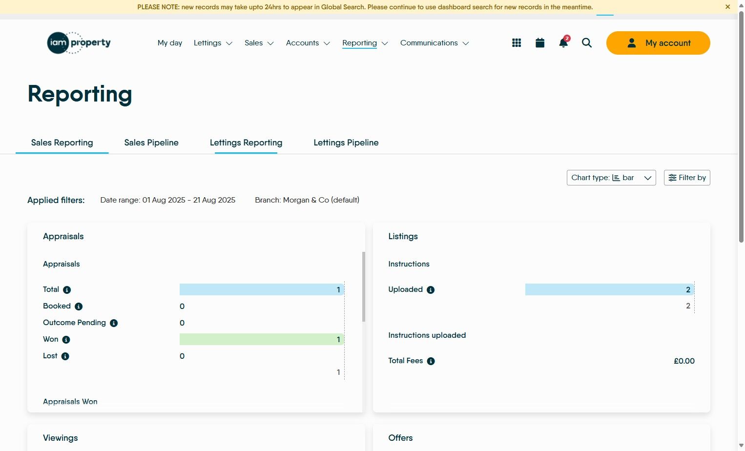Show info for Total Fees
The width and height of the screenshot is (745, 451).
point(431,361)
